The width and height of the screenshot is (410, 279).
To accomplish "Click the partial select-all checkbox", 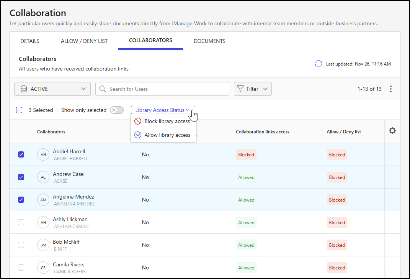I will 19,110.
